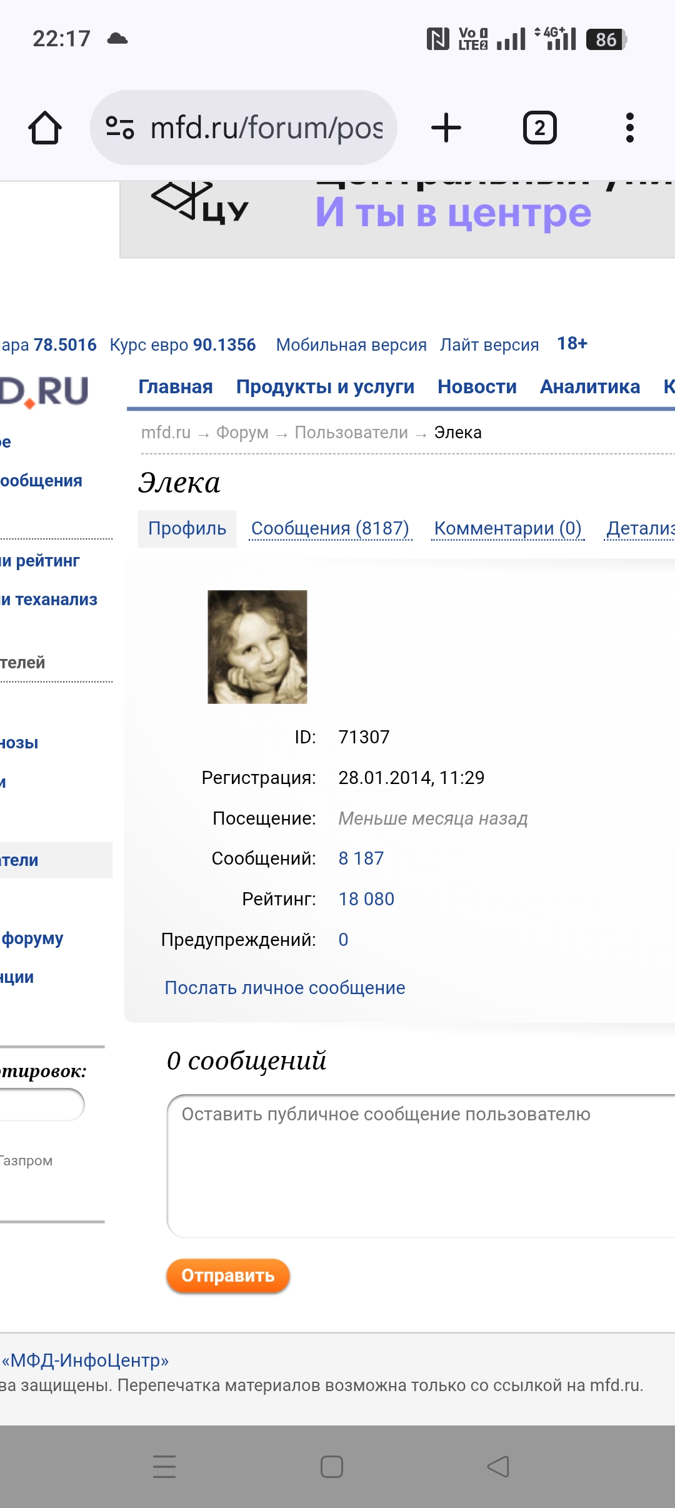Click the 0 warnings link
The image size is (675, 1508).
343,940
